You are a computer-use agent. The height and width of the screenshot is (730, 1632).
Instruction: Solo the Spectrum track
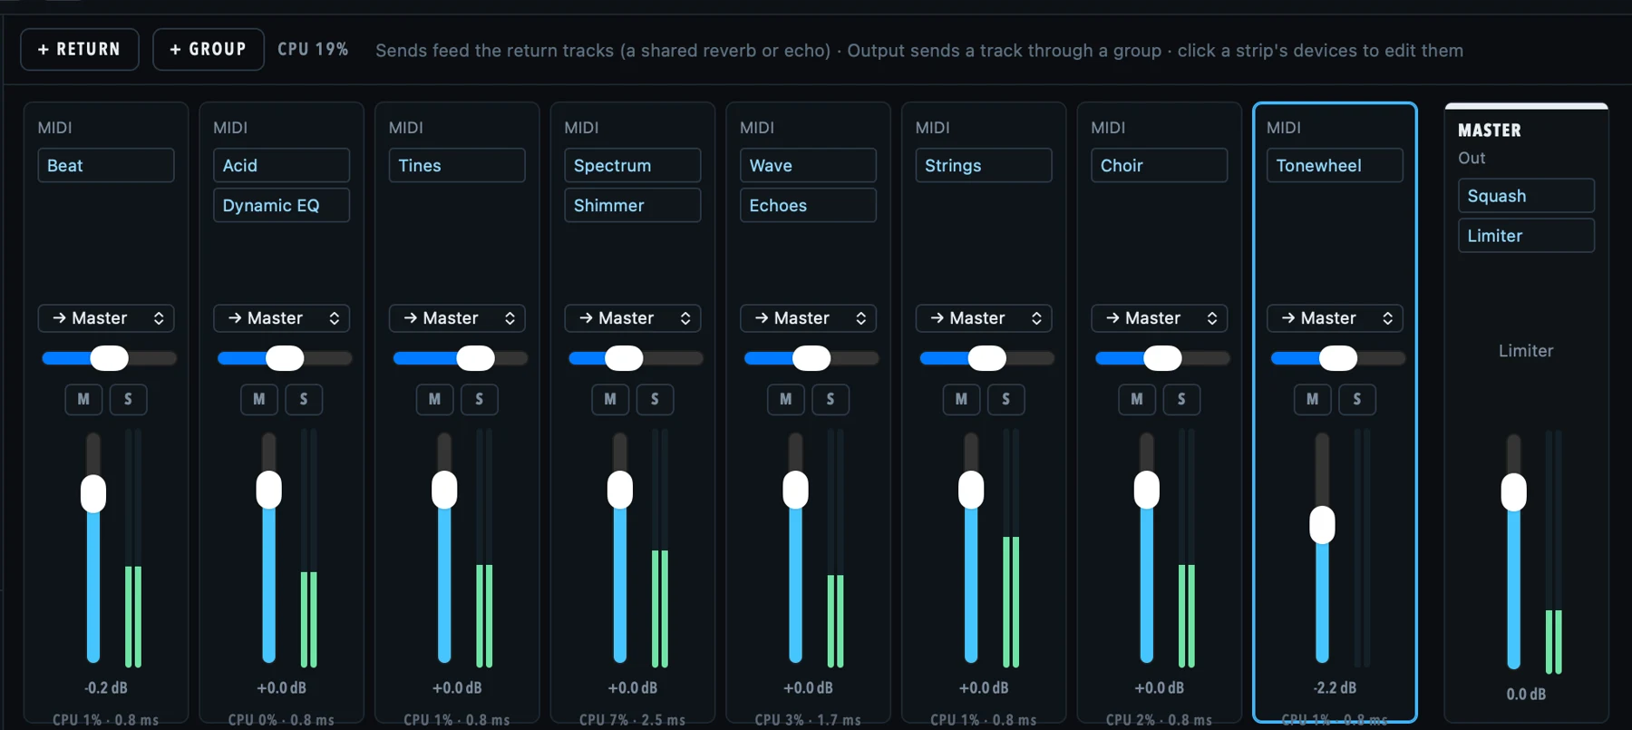(x=655, y=399)
